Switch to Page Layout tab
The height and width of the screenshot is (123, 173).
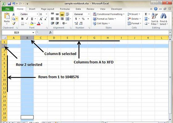pyautogui.click(x=48, y=9)
